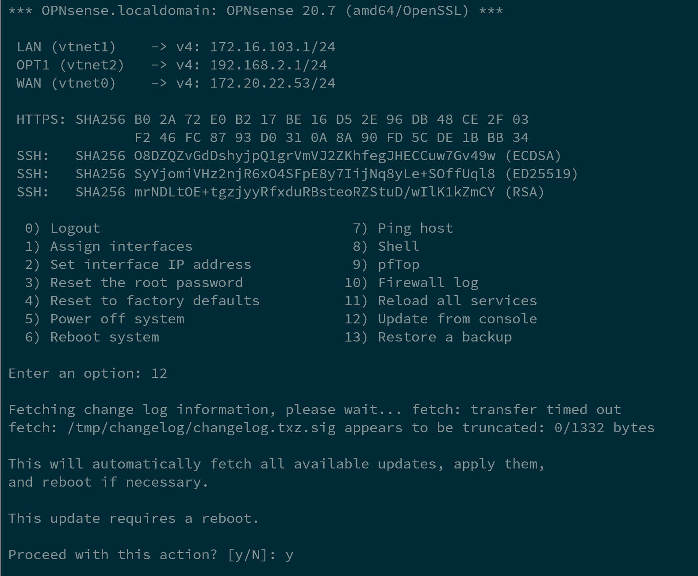Click the Shell menu entry
698x576 pixels.
tap(398, 246)
